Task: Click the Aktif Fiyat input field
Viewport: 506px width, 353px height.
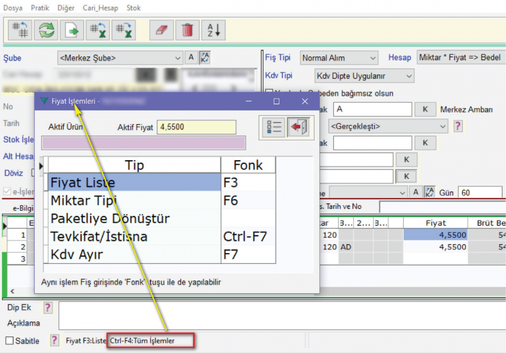Action: 196,127
